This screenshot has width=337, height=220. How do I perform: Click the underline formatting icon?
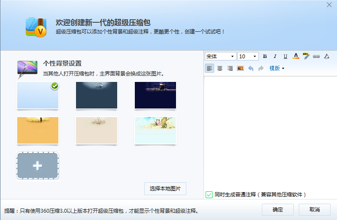click(285, 57)
